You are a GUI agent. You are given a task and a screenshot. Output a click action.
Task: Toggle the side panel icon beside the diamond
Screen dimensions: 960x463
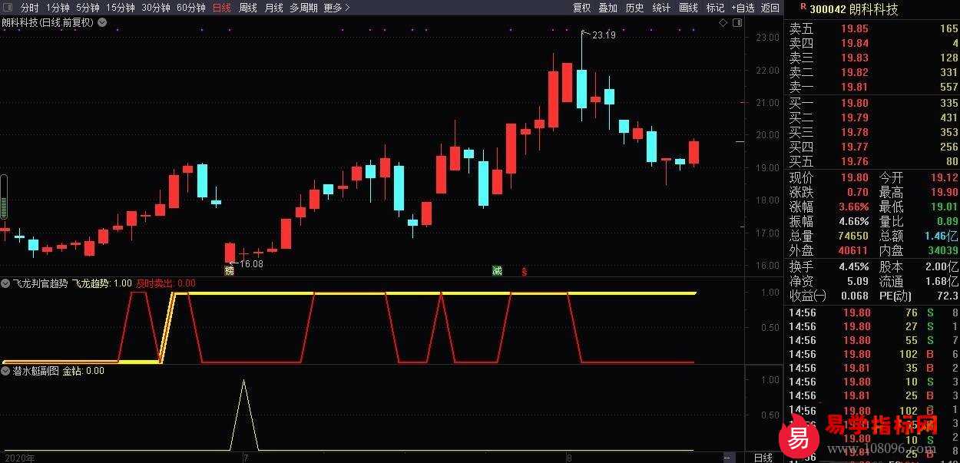point(736,23)
